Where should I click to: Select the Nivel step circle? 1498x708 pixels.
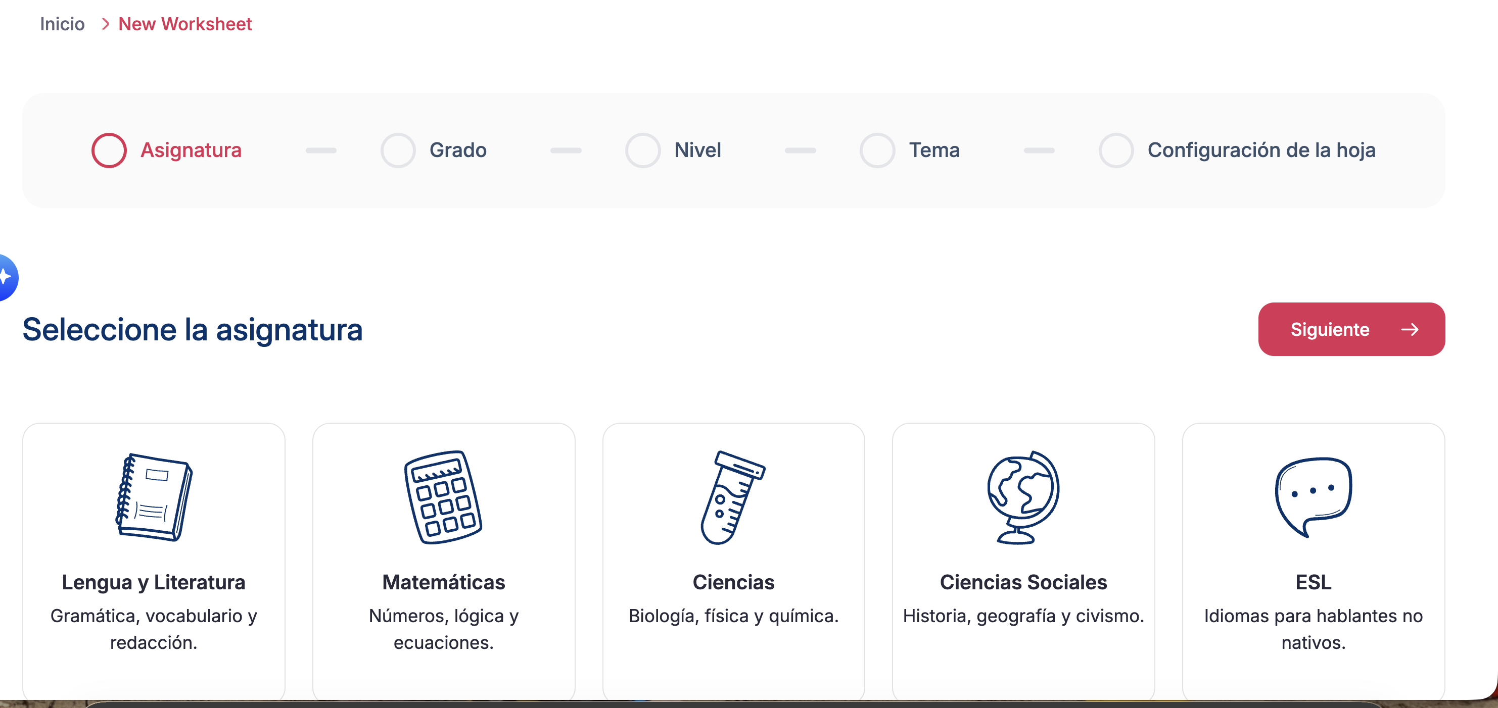coord(642,150)
